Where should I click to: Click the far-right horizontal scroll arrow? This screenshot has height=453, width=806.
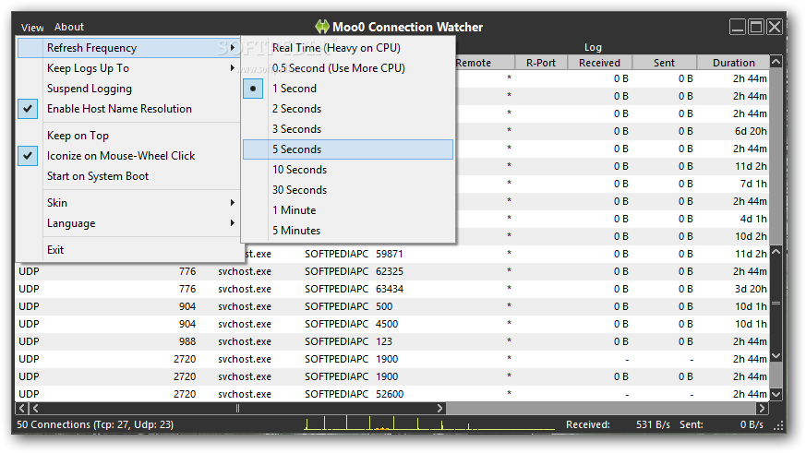pos(762,409)
